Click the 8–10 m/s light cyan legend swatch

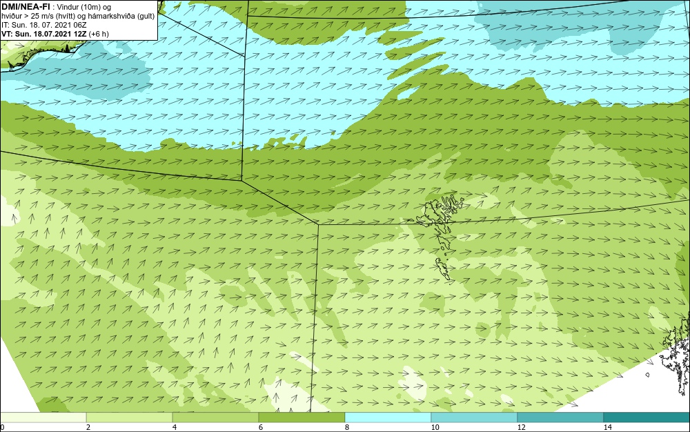[388, 418]
